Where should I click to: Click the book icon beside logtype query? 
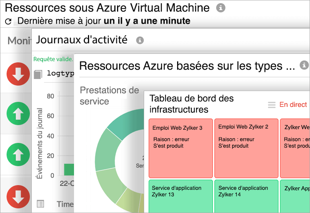(x=38, y=74)
